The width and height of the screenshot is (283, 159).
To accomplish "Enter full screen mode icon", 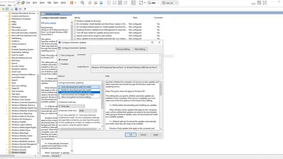I will click(120, 3).
